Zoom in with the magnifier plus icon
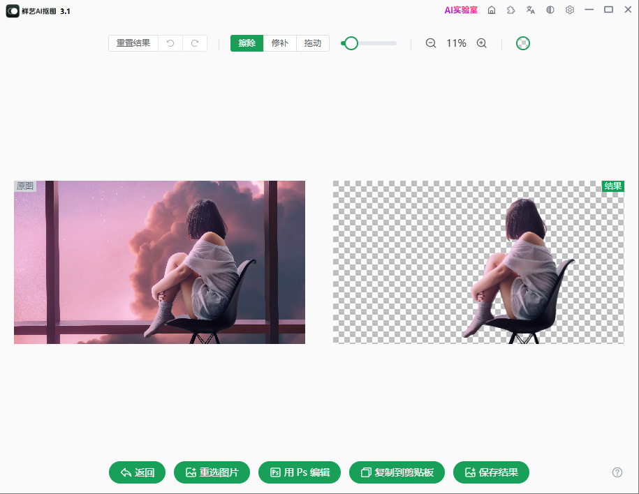The width and height of the screenshot is (639, 494). point(481,43)
